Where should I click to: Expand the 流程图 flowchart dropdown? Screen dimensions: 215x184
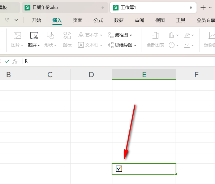tap(131, 35)
